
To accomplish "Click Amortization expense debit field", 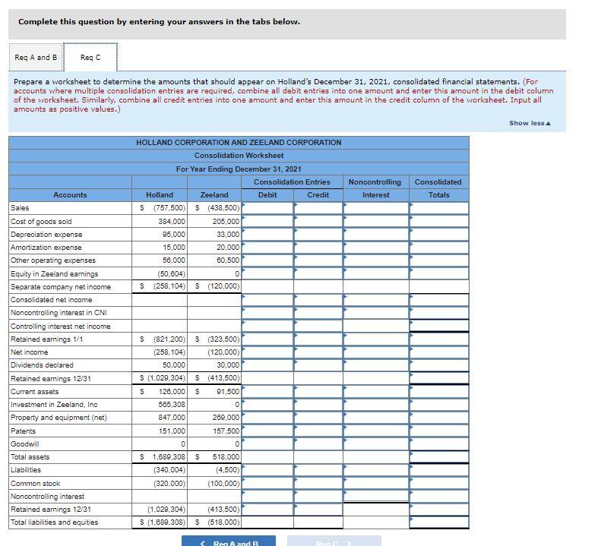I will [x=267, y=248].
